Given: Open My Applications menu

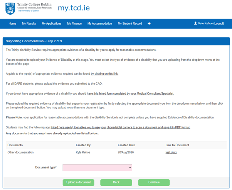Looking at the screenshot, I should pos(52,23).
